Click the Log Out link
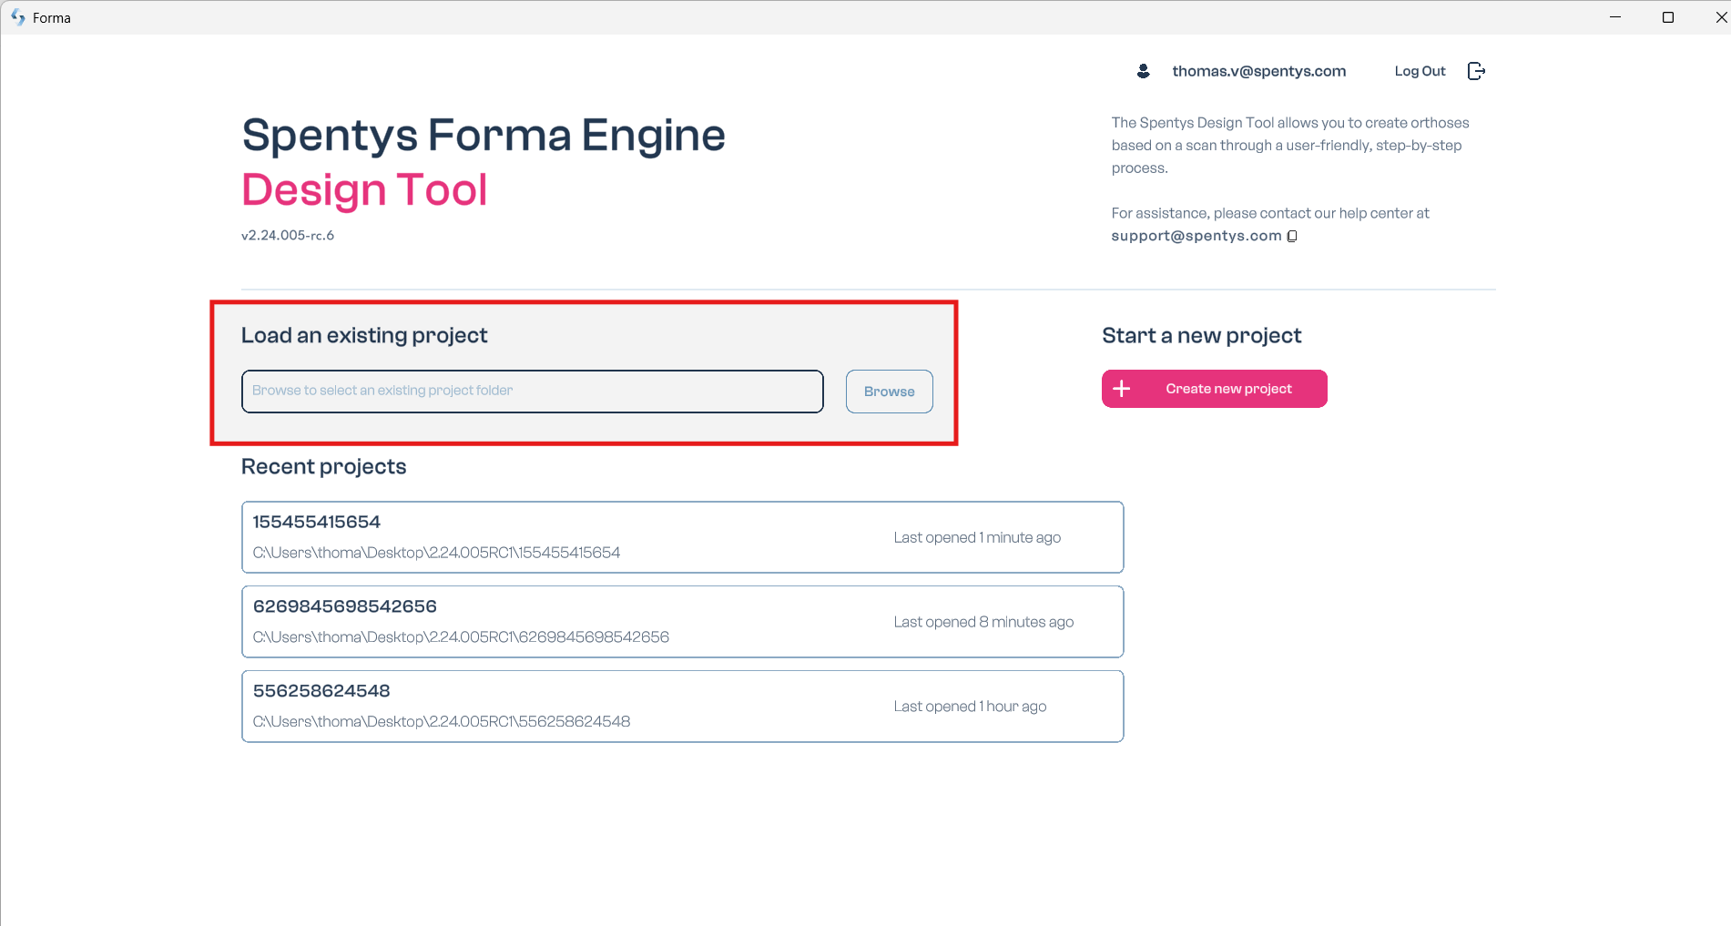This screenshot has height=926, width=1731. pyautogui.click(x=1420, y=71)
